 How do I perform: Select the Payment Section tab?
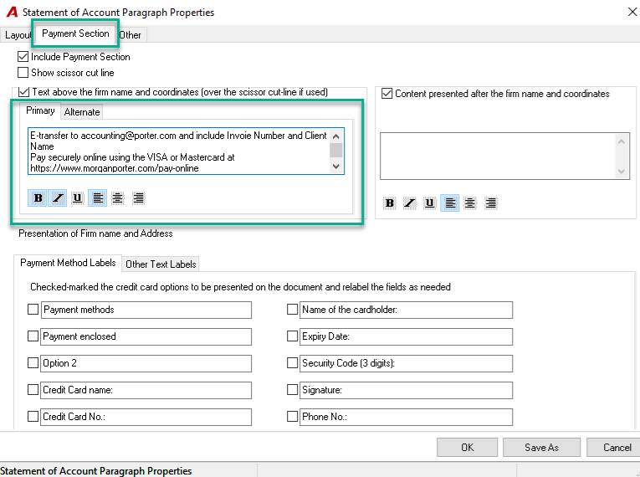point(75,33)
